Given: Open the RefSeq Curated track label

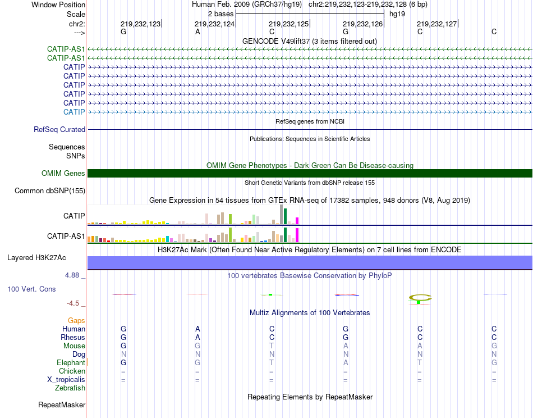Looking at the screenshot, I should 59,129.
